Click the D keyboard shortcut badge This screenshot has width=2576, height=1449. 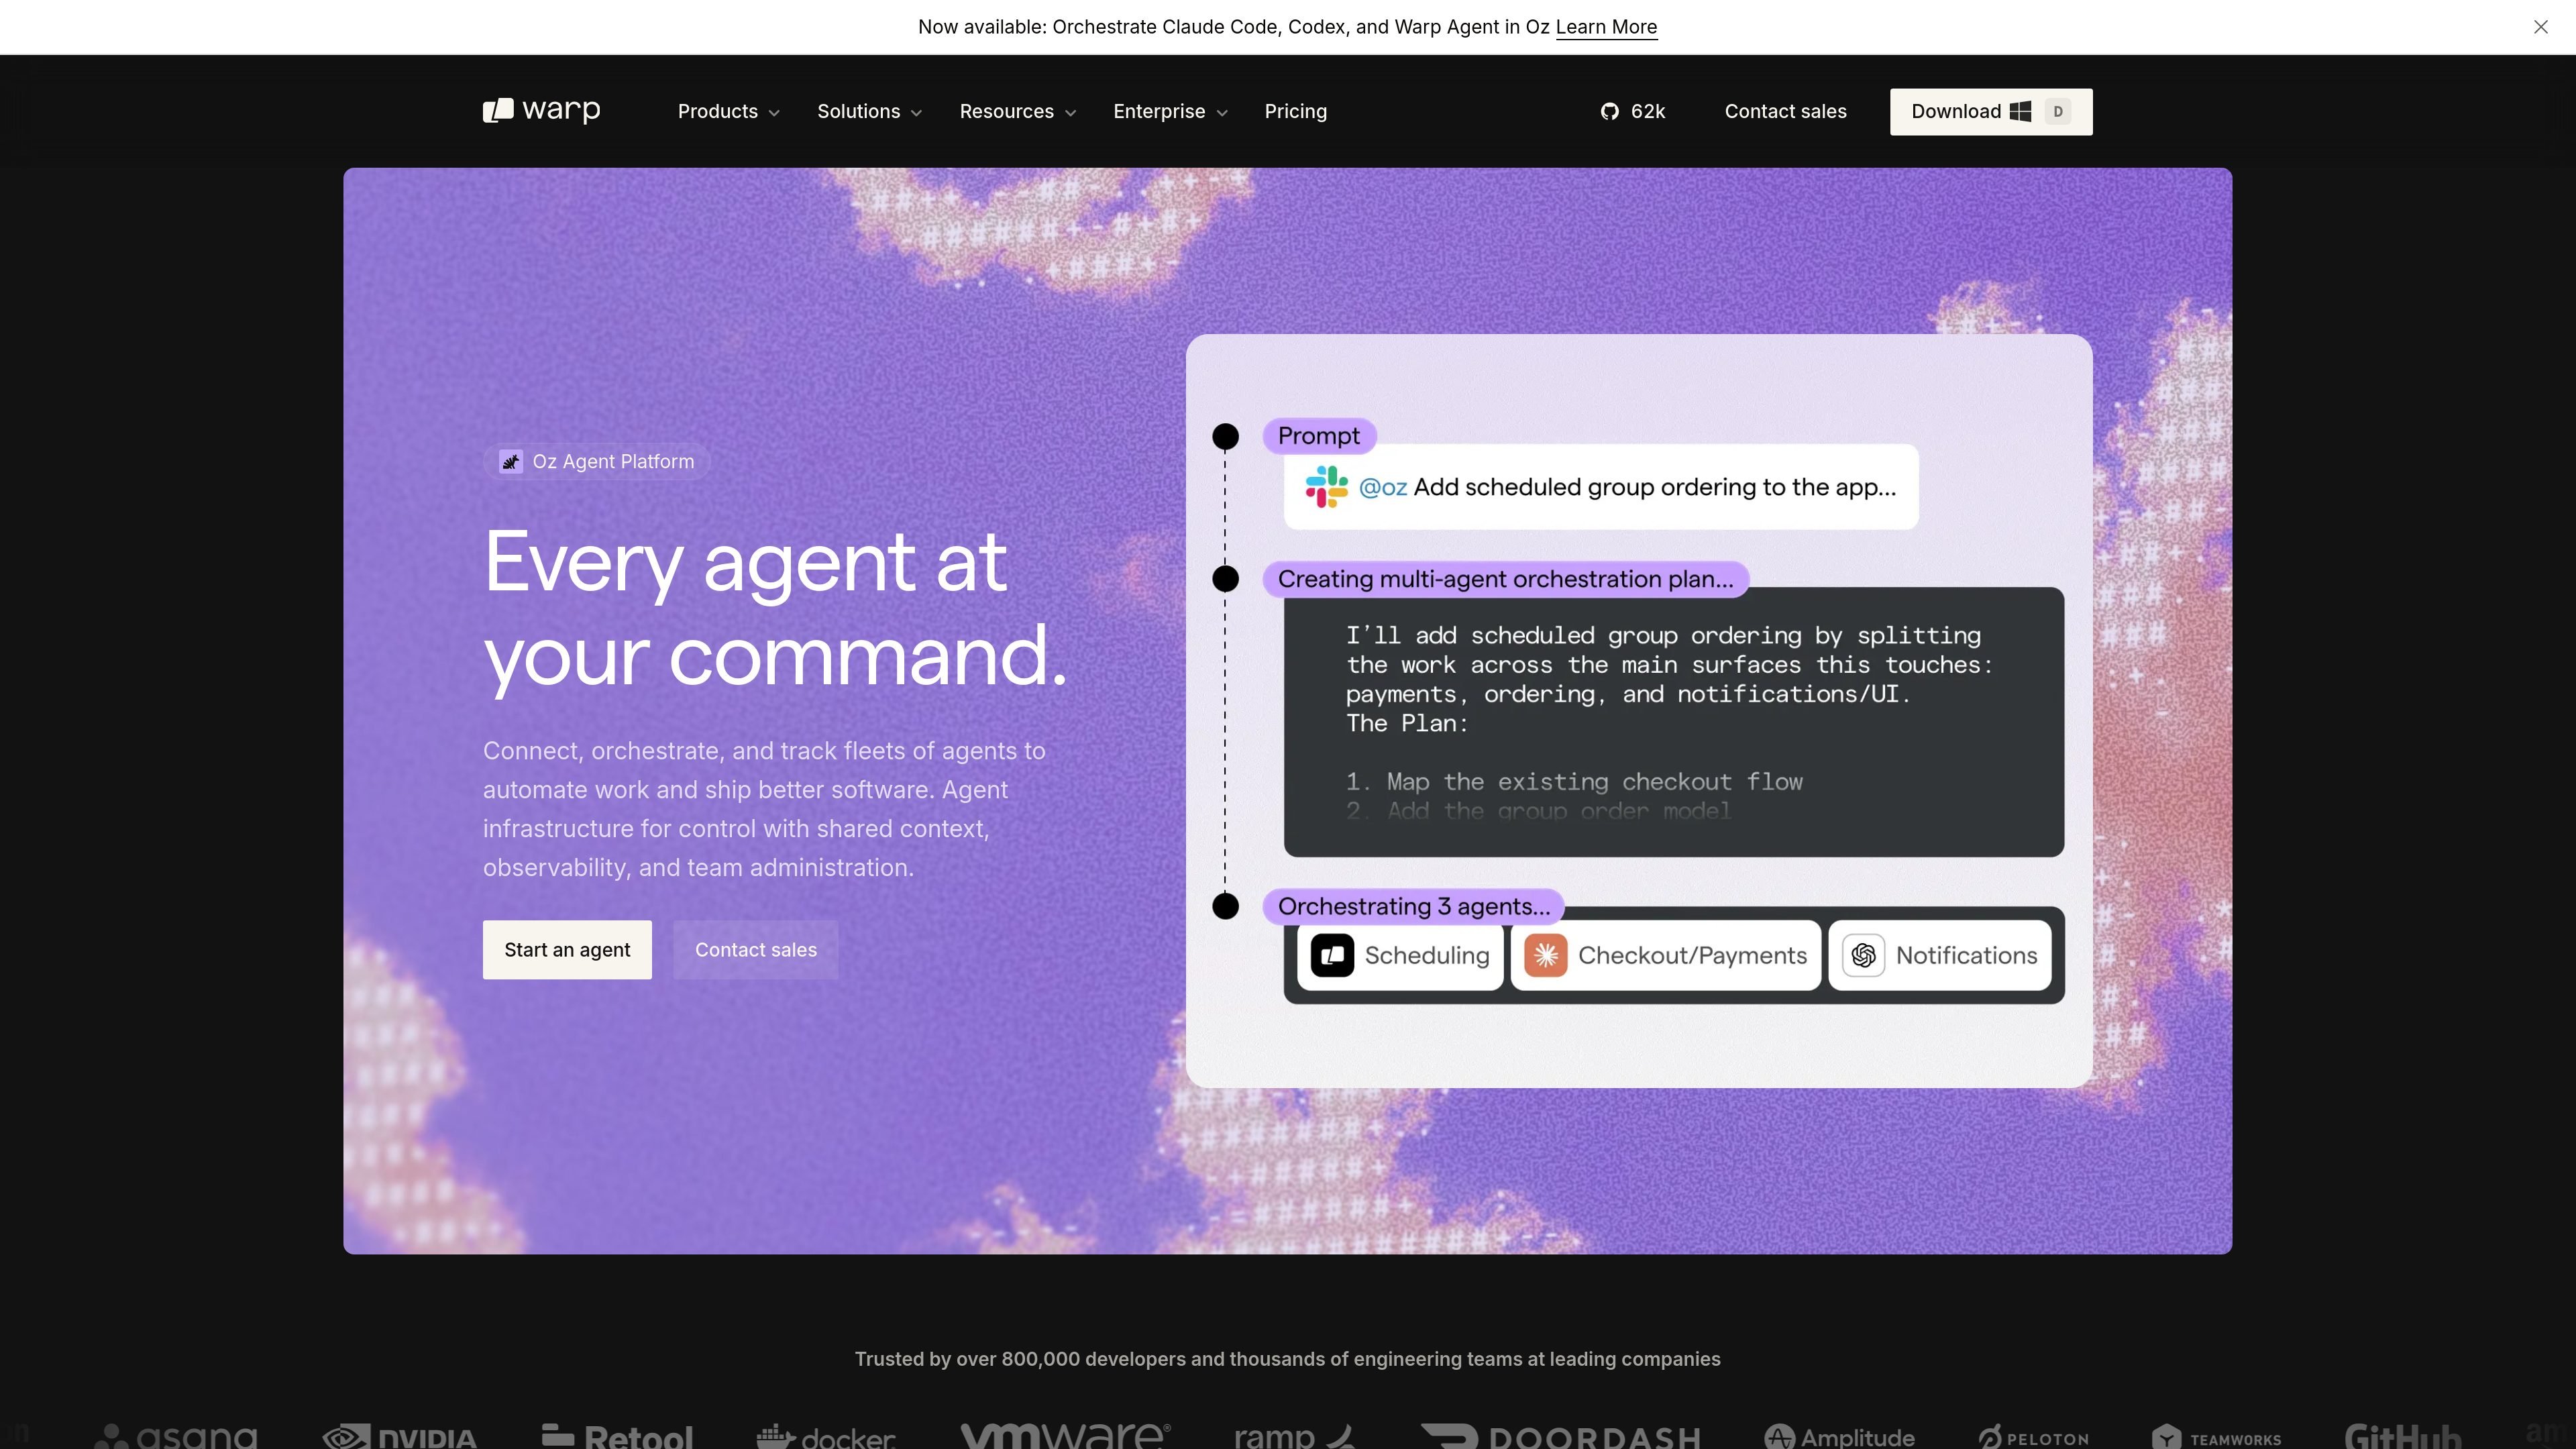(x=2058, y=111)
